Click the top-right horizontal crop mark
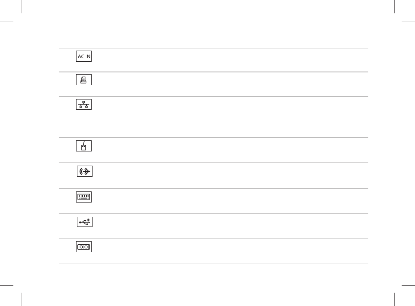 pos(408,21)
